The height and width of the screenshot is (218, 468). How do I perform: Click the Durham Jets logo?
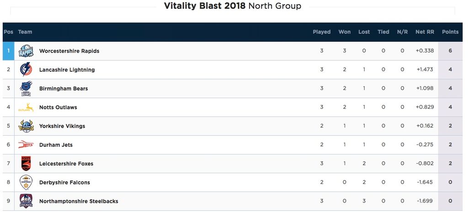(26, 144)
